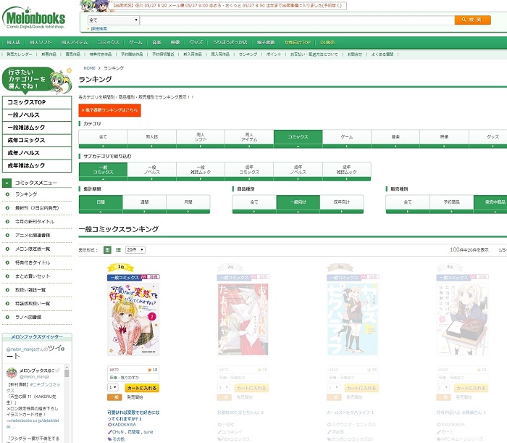Viewport: 507px width, 443px height.
Task: Open the rank 2 book cover thumbnail
Action: (243, 320)
